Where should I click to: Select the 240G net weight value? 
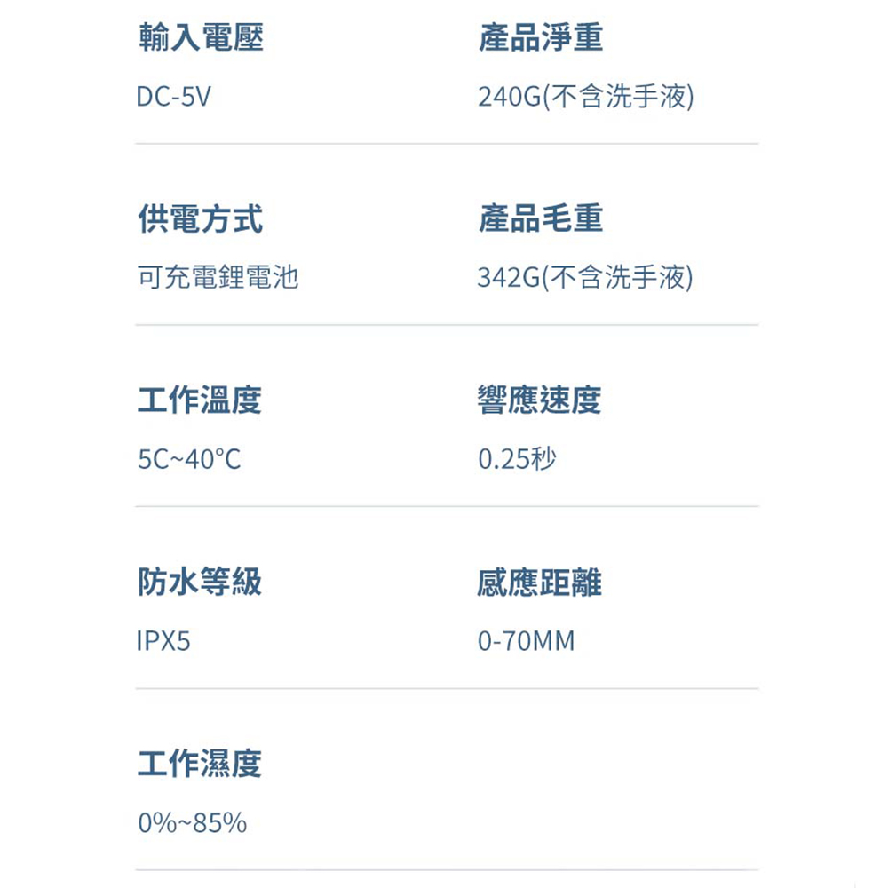click(x=585, y=97)
